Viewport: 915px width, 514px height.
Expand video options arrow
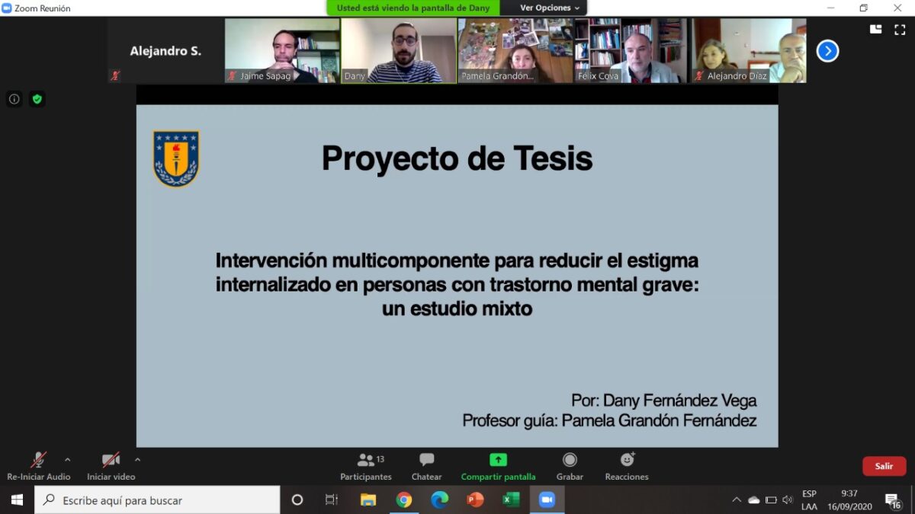coord(137,459)
